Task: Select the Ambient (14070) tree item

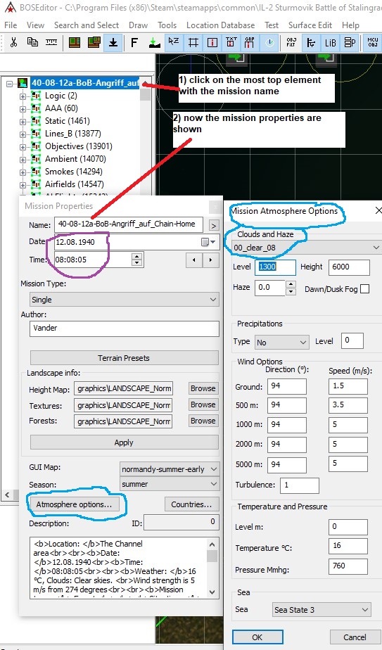Action: click(x=75, y=159)
